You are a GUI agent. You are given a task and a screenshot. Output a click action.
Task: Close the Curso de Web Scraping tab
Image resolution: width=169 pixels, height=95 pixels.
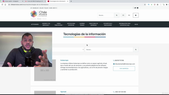coord(45,1)
